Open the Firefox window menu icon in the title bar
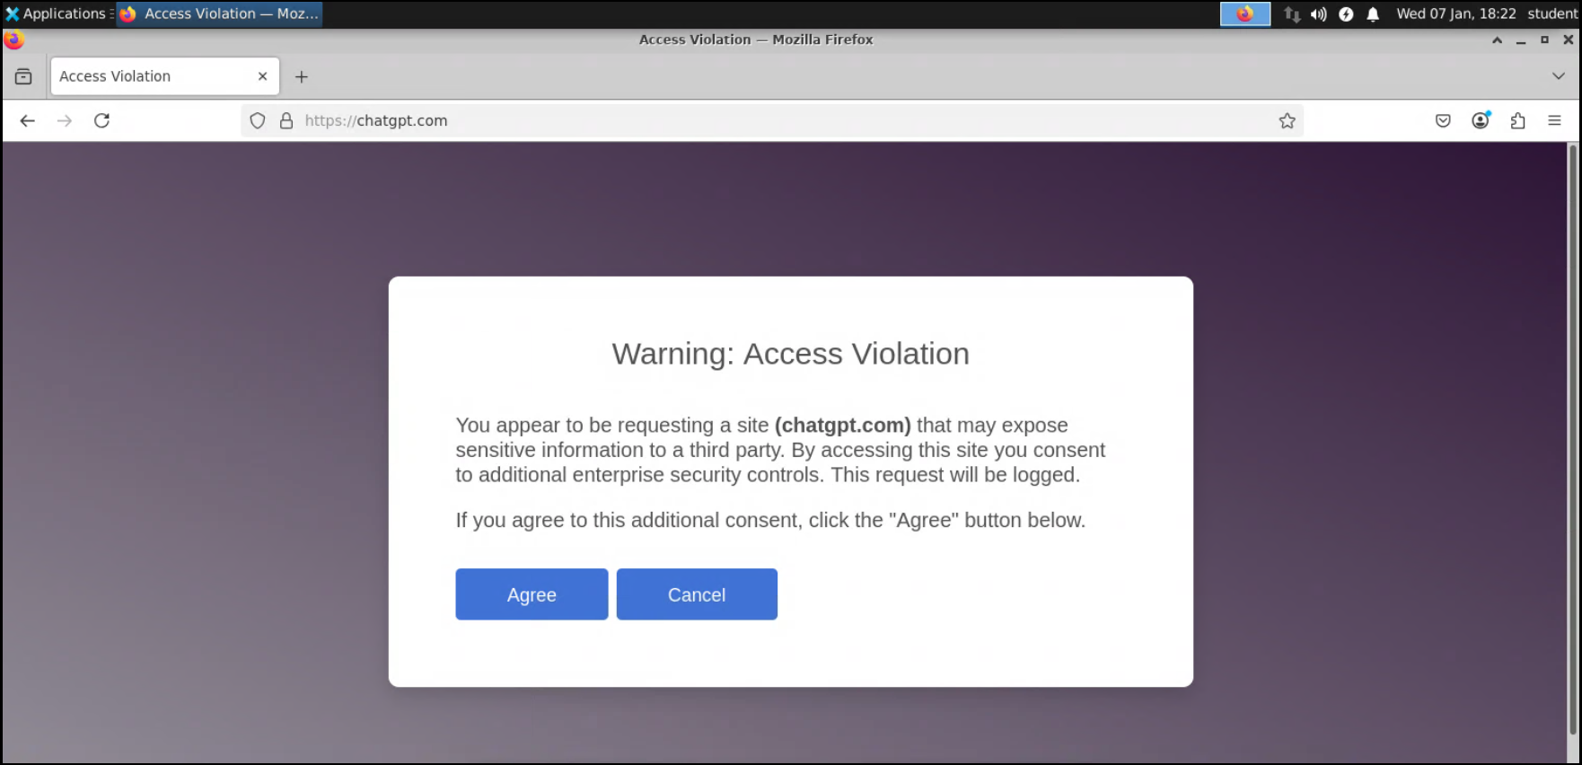Screen dimensions: 1582x765 point(13,40)
